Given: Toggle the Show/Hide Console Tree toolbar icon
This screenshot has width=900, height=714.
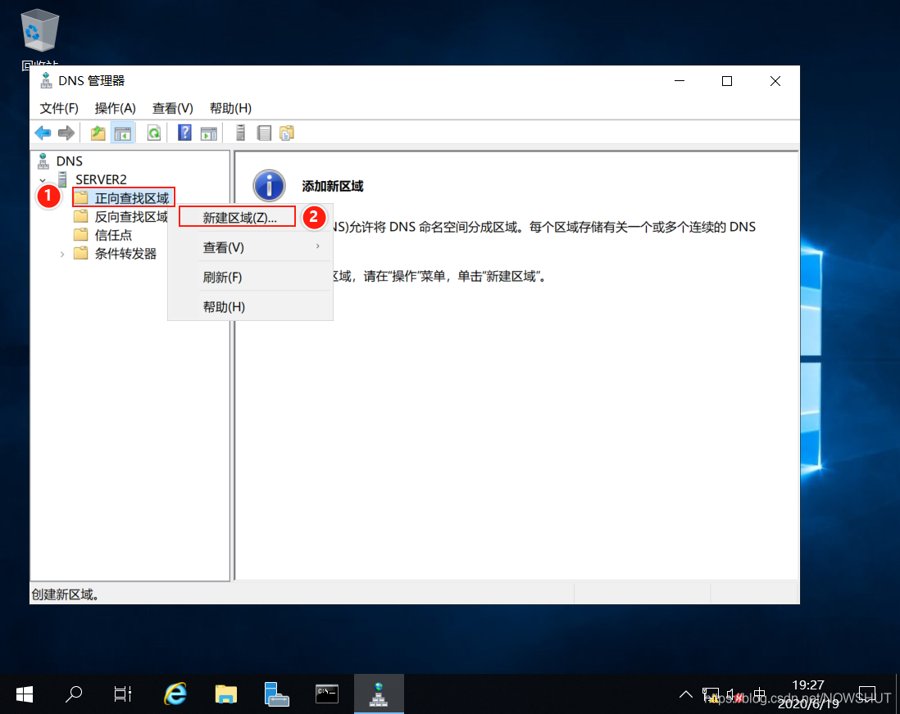Looking at the screenshot, I should pyautogui.click(x=121, y=132).
